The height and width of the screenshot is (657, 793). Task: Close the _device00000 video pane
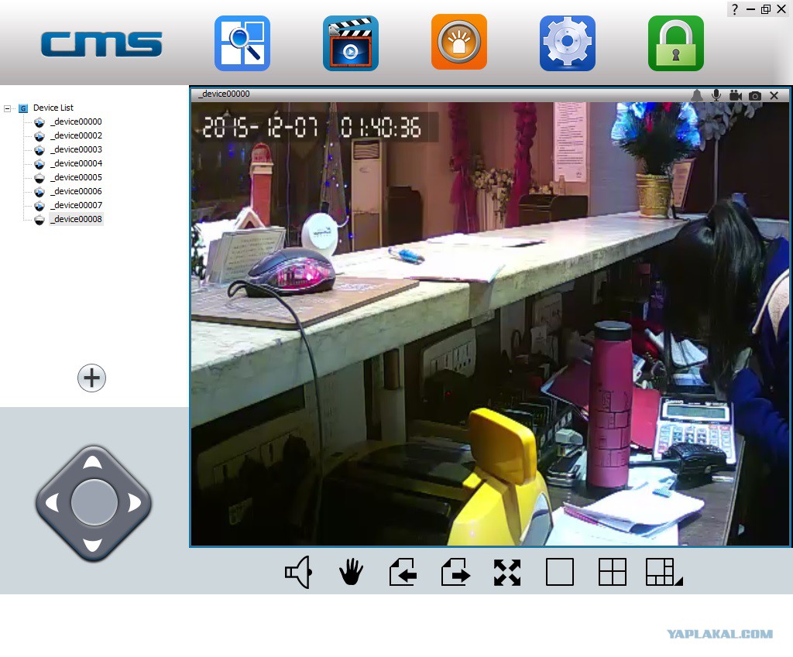[x=774, y=95]
